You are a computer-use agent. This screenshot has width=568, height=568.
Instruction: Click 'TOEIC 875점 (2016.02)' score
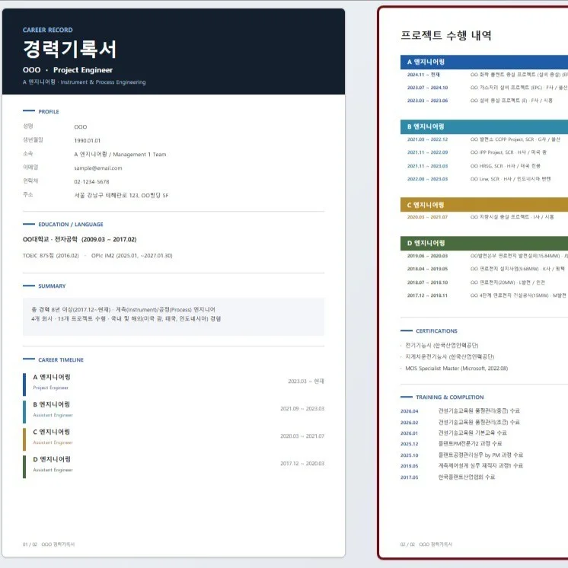[x=51, y=256]
